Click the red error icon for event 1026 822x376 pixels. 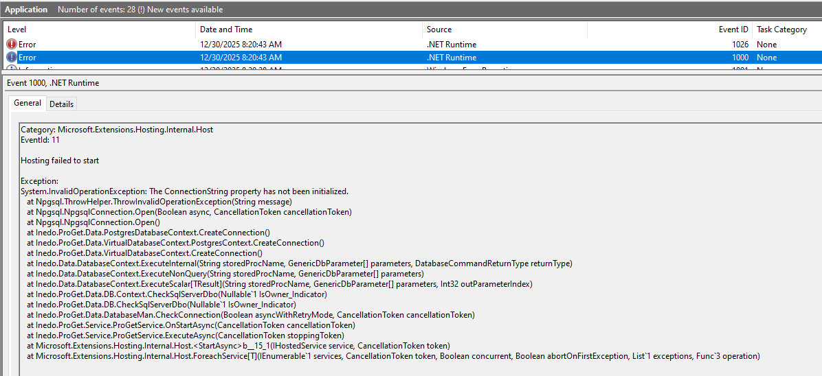tap(12, 44)
